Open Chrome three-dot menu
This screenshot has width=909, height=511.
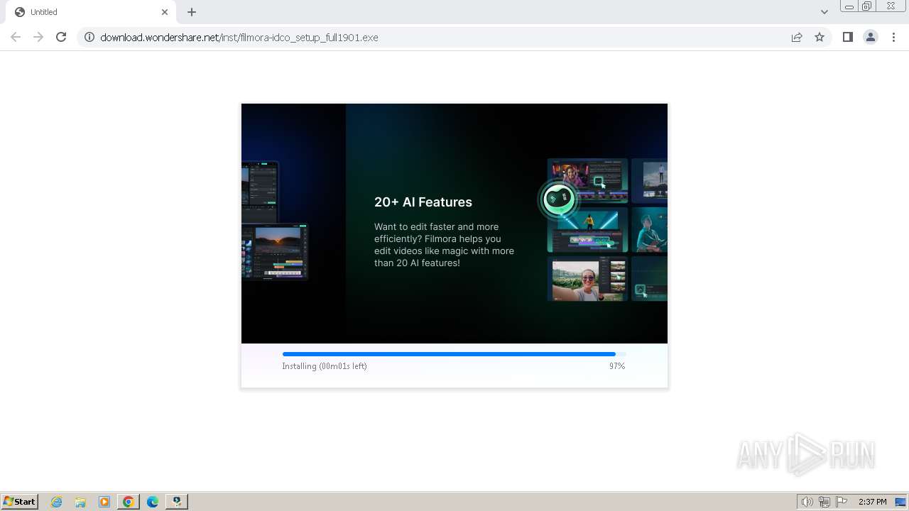[x=893, y=37]
